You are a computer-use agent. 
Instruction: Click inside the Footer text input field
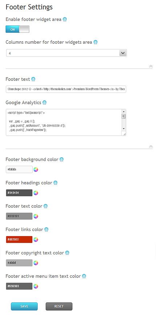pyautogui.click(x=66, y=89)
